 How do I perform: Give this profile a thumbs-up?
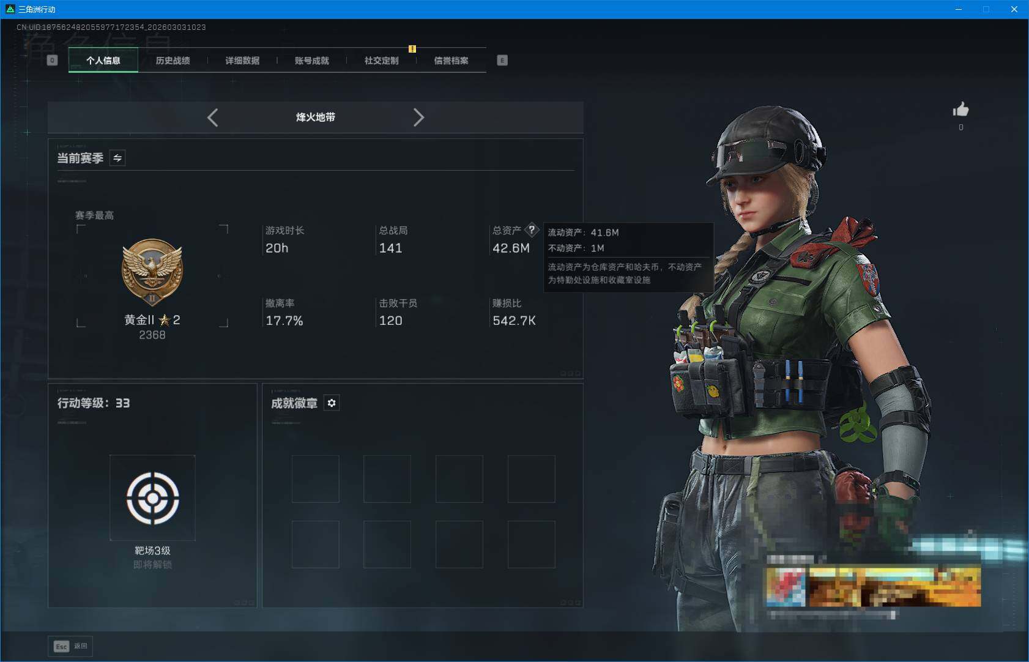click(960, 110)
